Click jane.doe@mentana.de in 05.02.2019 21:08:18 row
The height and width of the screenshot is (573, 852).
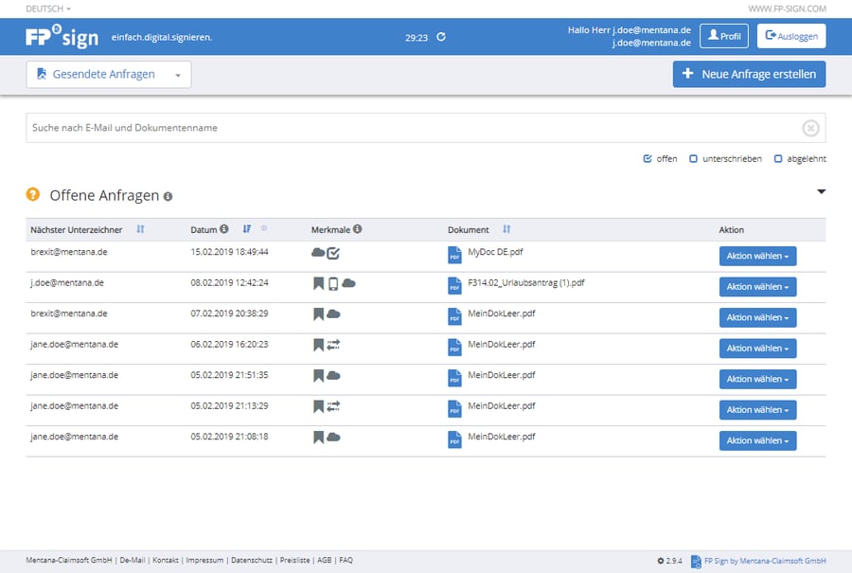75,437
